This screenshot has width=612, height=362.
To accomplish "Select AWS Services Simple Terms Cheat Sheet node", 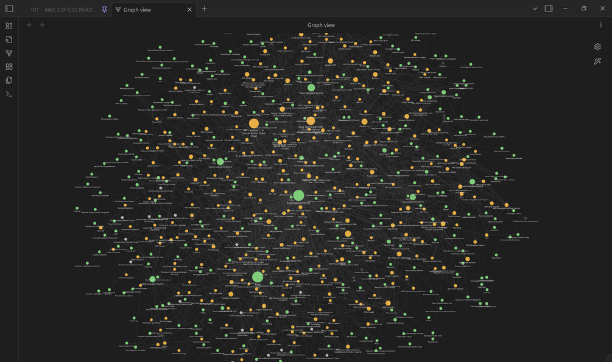I will pos(254,124).
